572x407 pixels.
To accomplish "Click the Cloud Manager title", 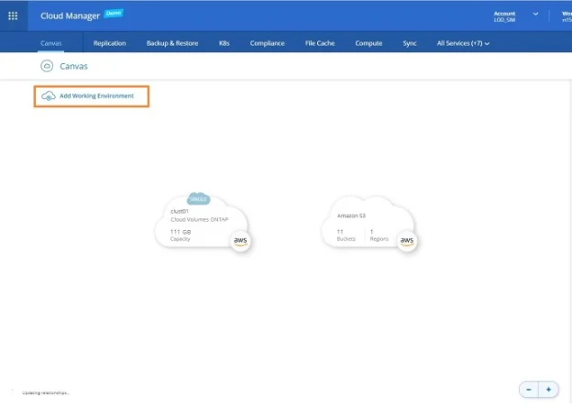I will [70, 16].
